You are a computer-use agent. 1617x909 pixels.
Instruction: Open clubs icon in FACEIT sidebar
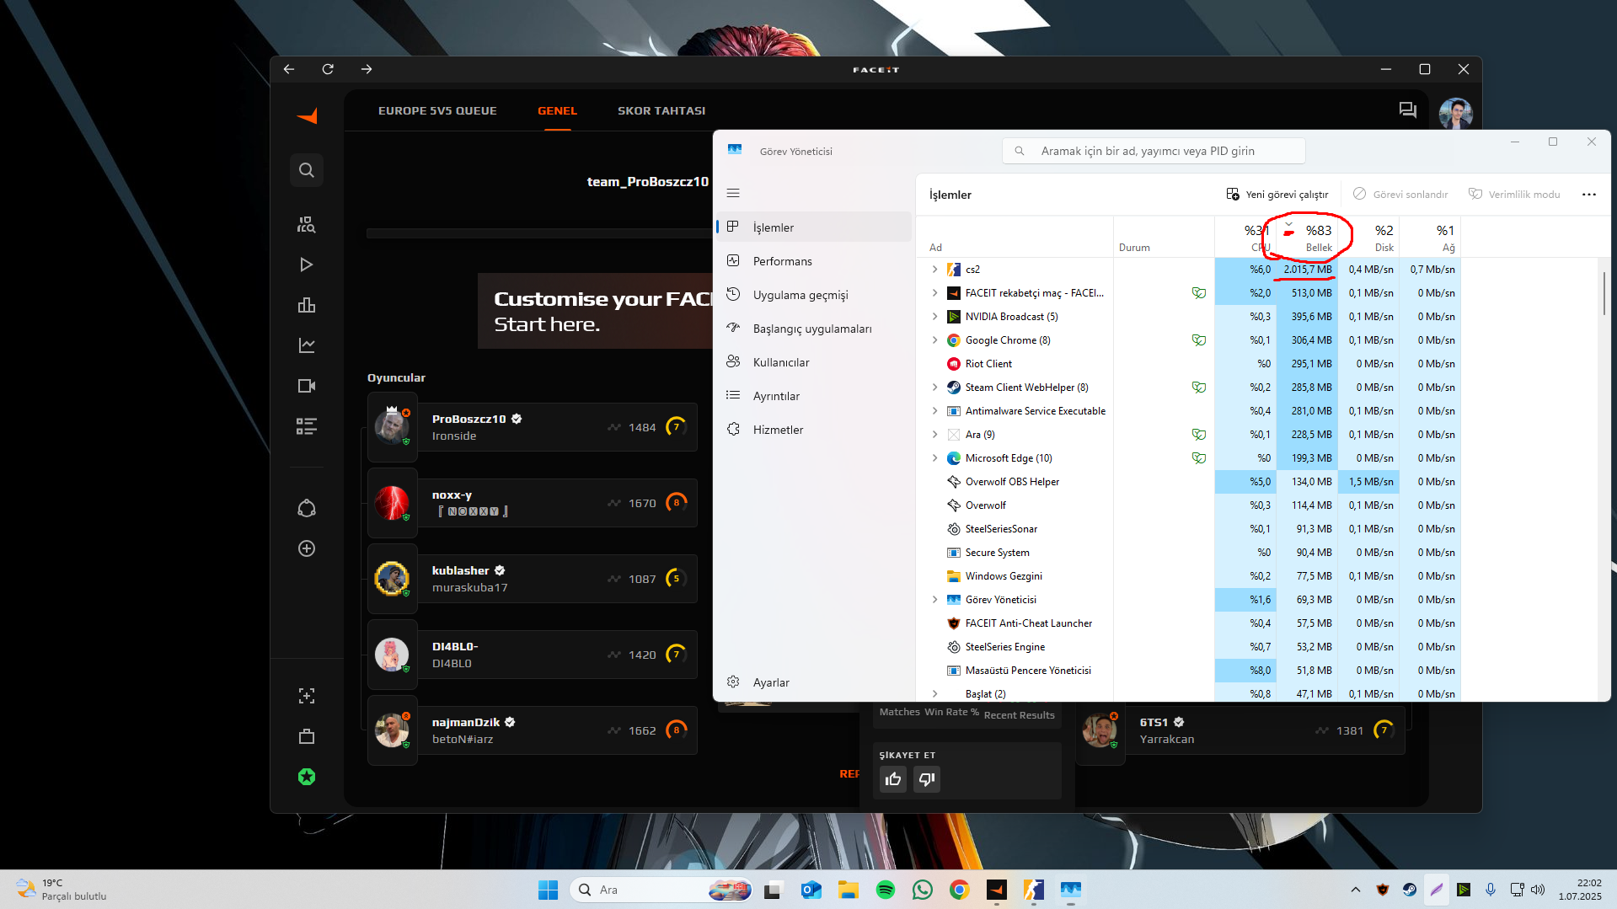point(307,508)
